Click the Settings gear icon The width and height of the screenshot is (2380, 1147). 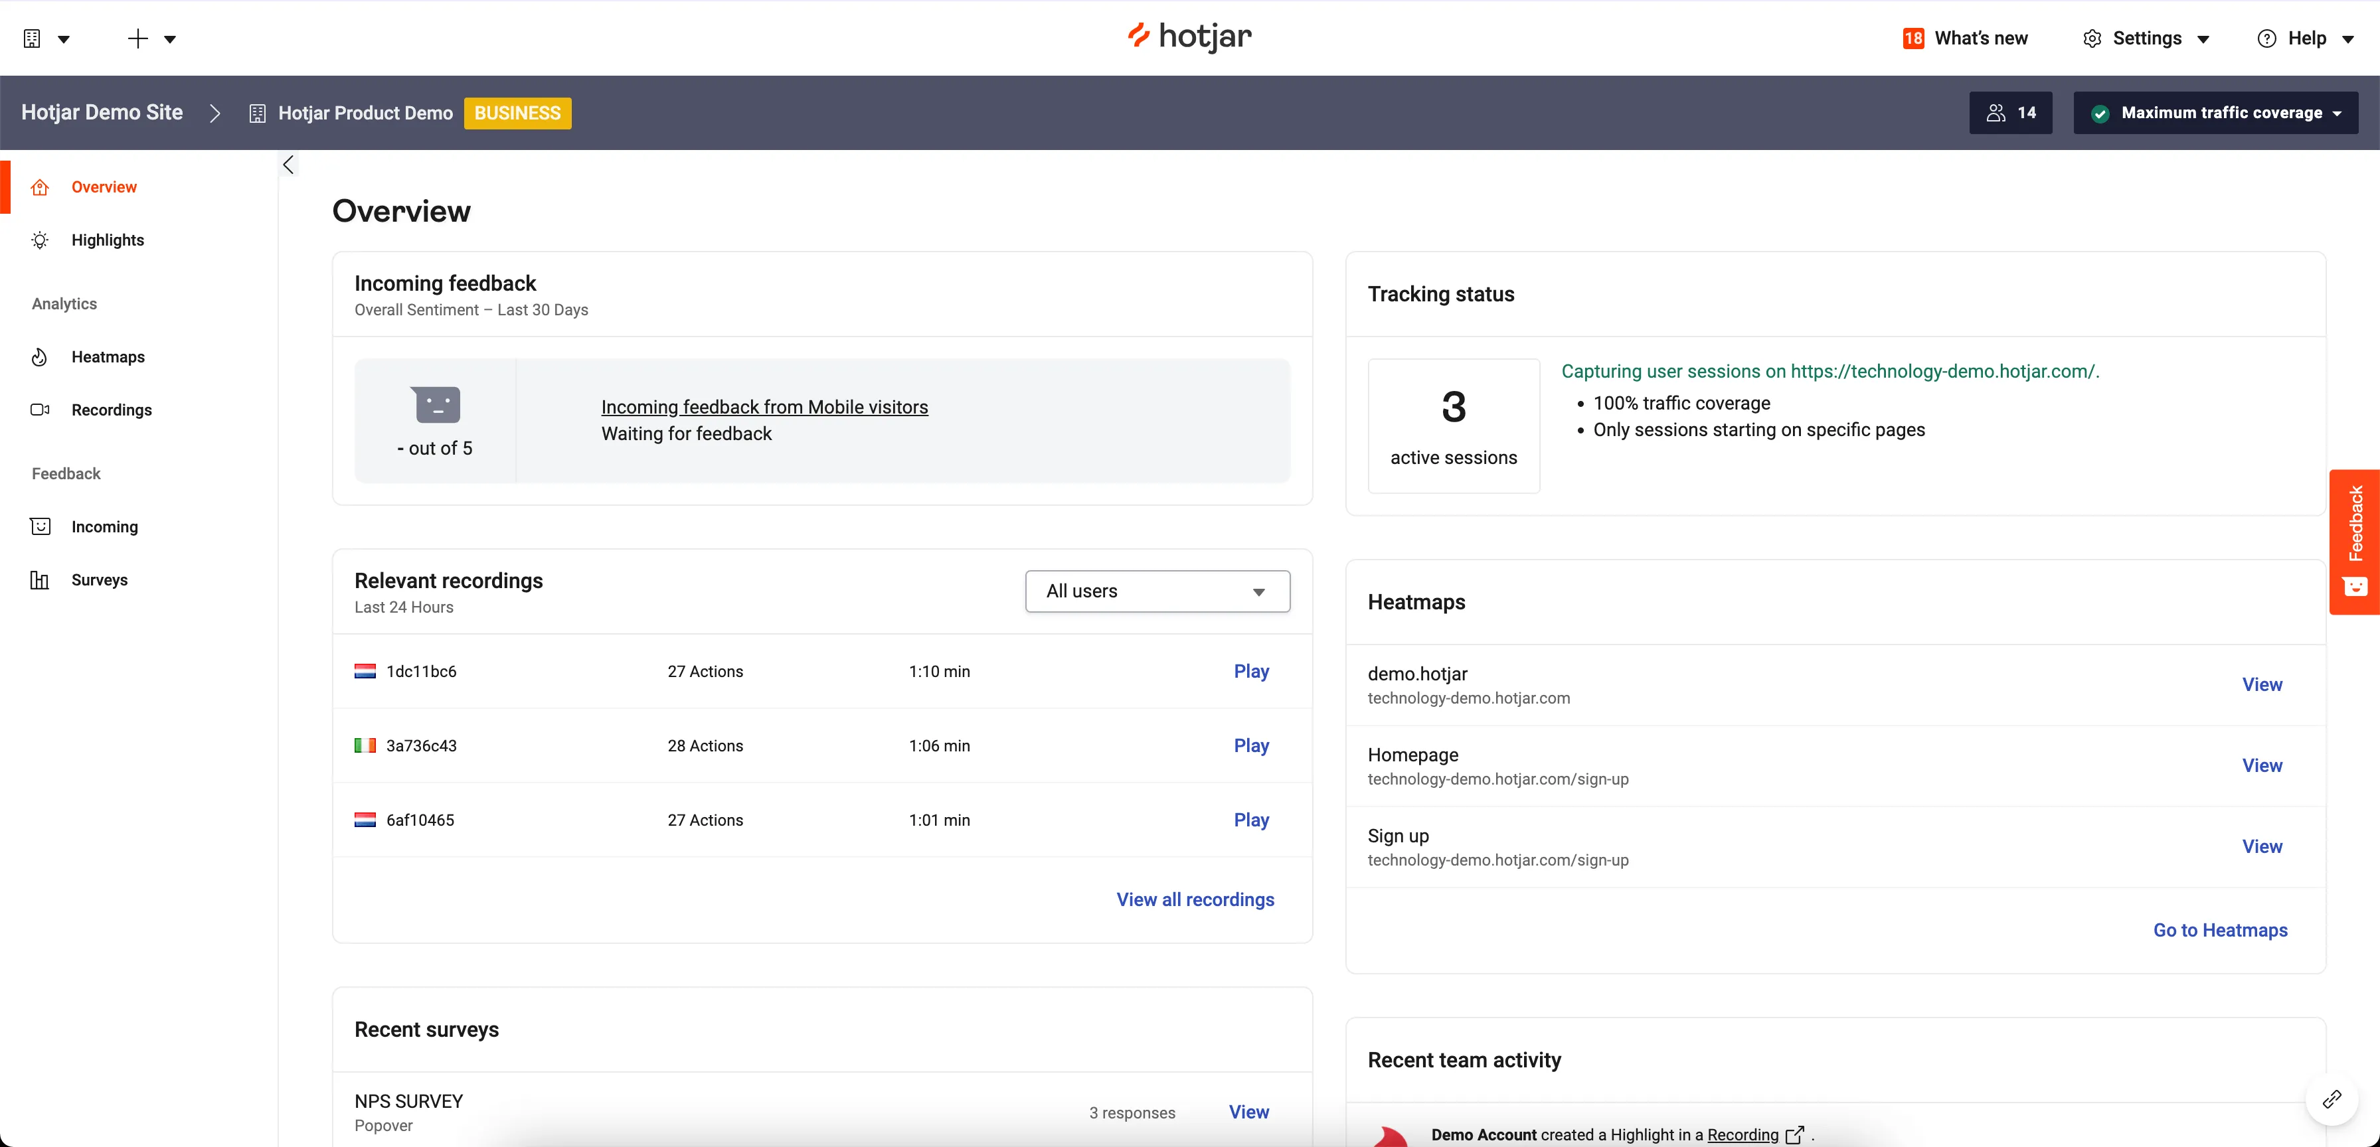[2092, 38]
